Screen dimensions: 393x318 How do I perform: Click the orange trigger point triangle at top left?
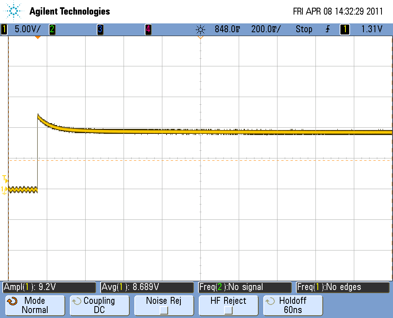pos(38,37)
